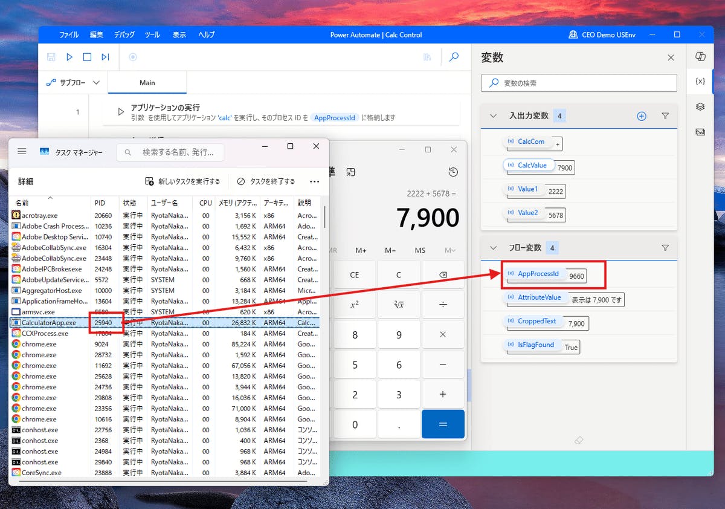Click the Calculator x squared key
Viewport: 725px width, 509px height.
[355, 305]
